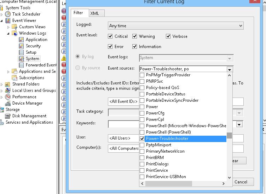Image resolution: width=266 pixels, height=194 pixels.
Task: Expand the Performance tree node
Action: [2, 97]
